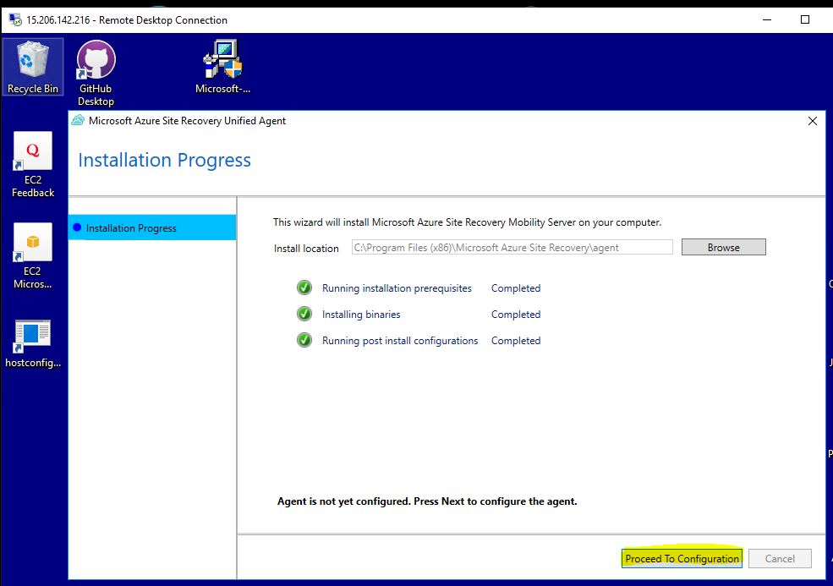The image size is (833, 586).
Task: Click the Remote Desktop Connection title icon
Action: click(x=15, y=19)
